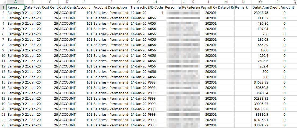The image size is (297, 128).
Task: Select the "Account Description" header cell
Action: click(x=111, y=7)
